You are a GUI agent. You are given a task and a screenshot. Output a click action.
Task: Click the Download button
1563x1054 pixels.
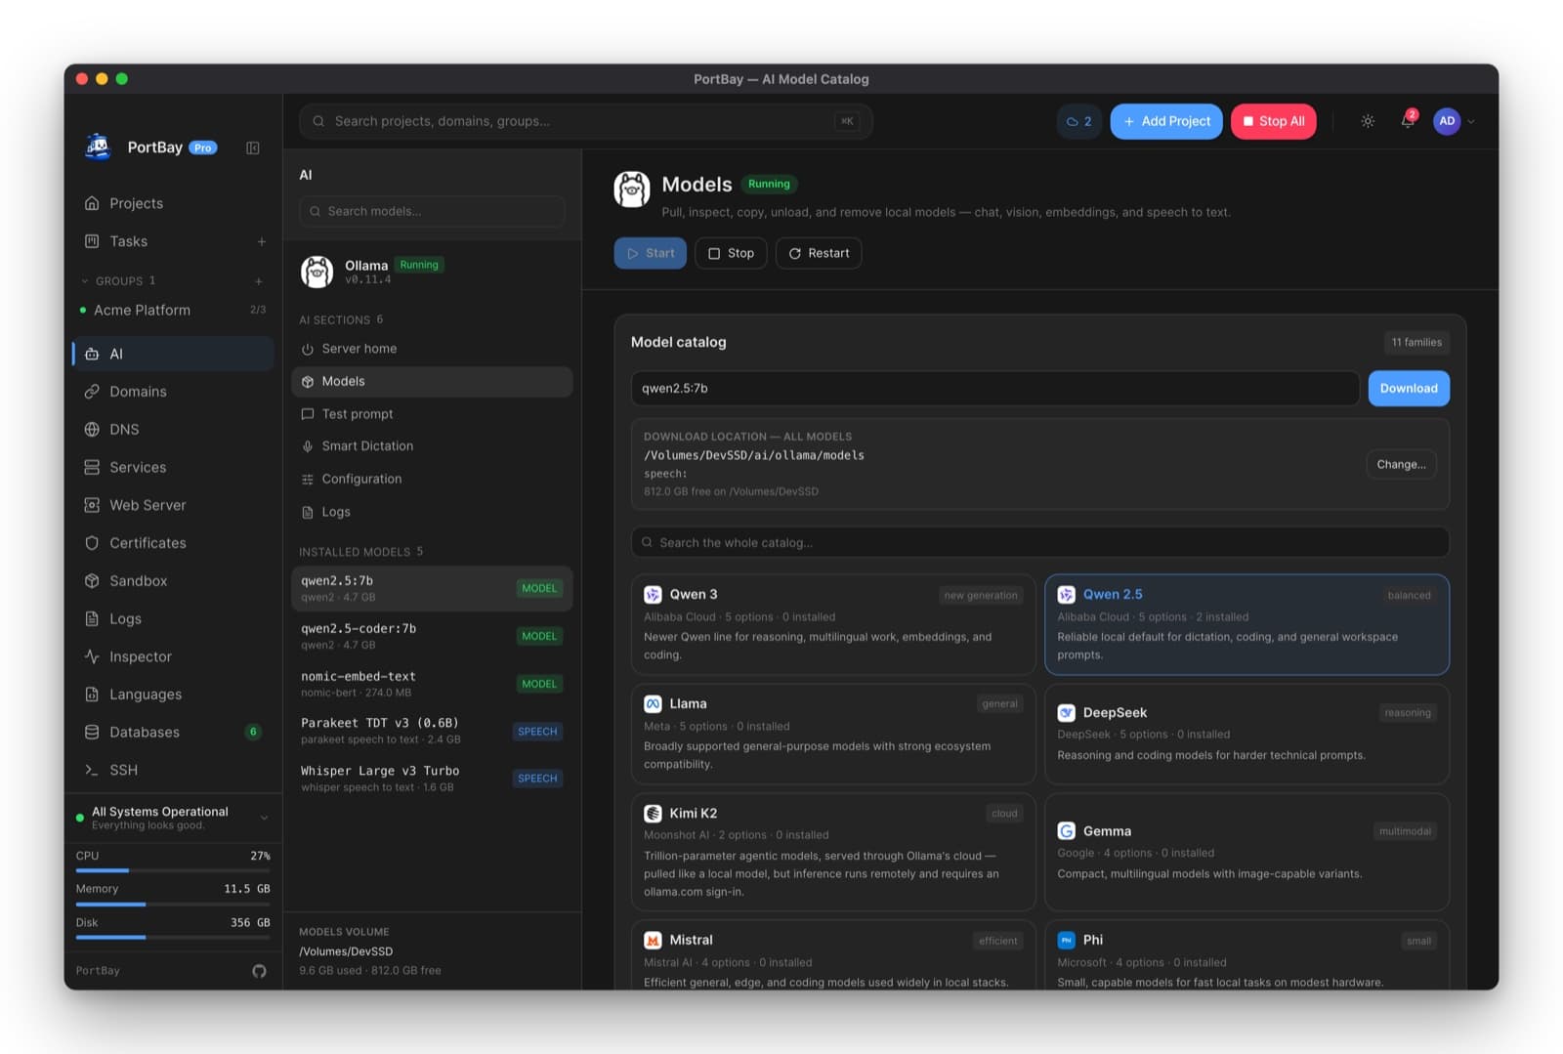click(x=1409, y=389)
